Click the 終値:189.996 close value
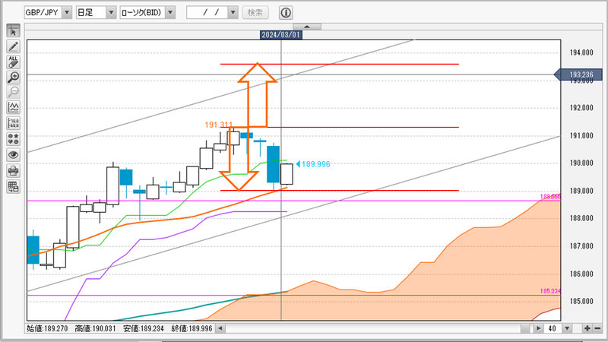 click(x=192, y=328)
